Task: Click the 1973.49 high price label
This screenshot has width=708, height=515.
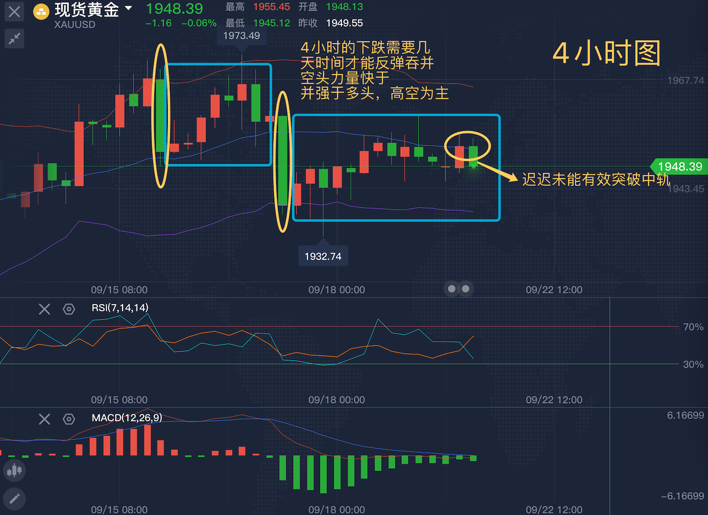Action: point(242,36)
